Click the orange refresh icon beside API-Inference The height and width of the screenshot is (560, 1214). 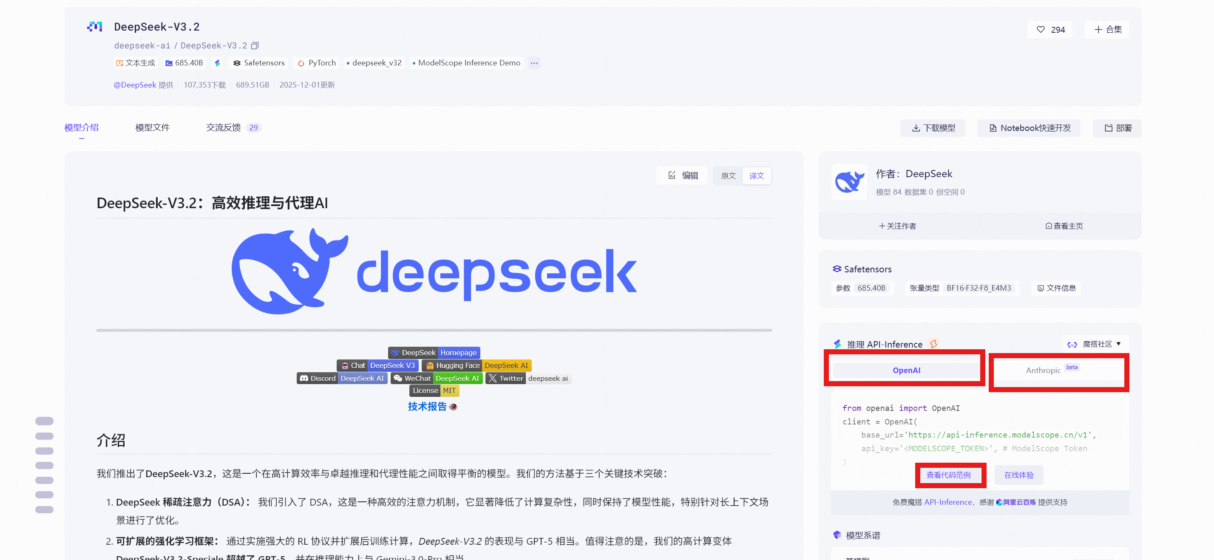click(x=933, y=344)
